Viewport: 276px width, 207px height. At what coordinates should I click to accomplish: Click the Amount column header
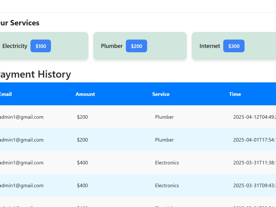pos(85,94)
